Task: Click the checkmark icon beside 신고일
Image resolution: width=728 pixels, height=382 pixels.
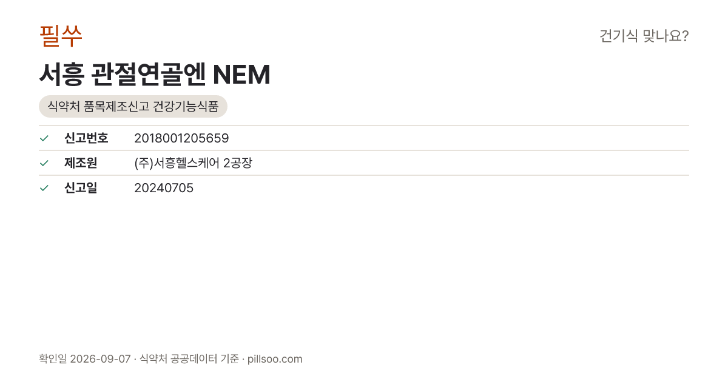Action: (44, 188)
